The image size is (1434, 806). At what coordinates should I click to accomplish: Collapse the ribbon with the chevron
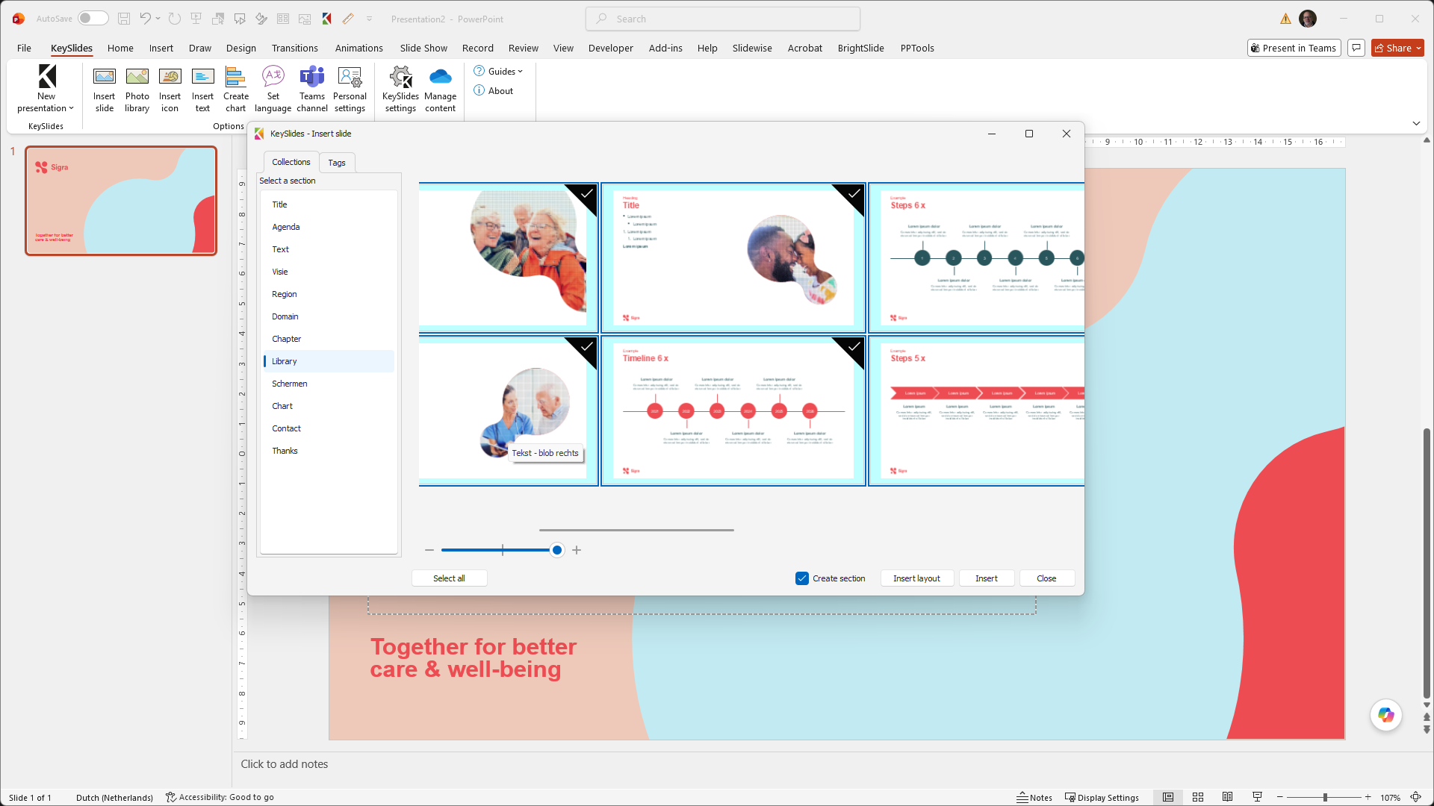1416,123
